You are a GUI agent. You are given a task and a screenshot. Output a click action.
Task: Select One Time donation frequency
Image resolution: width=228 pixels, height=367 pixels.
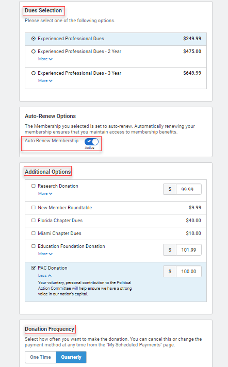click(x=41, y=357)
